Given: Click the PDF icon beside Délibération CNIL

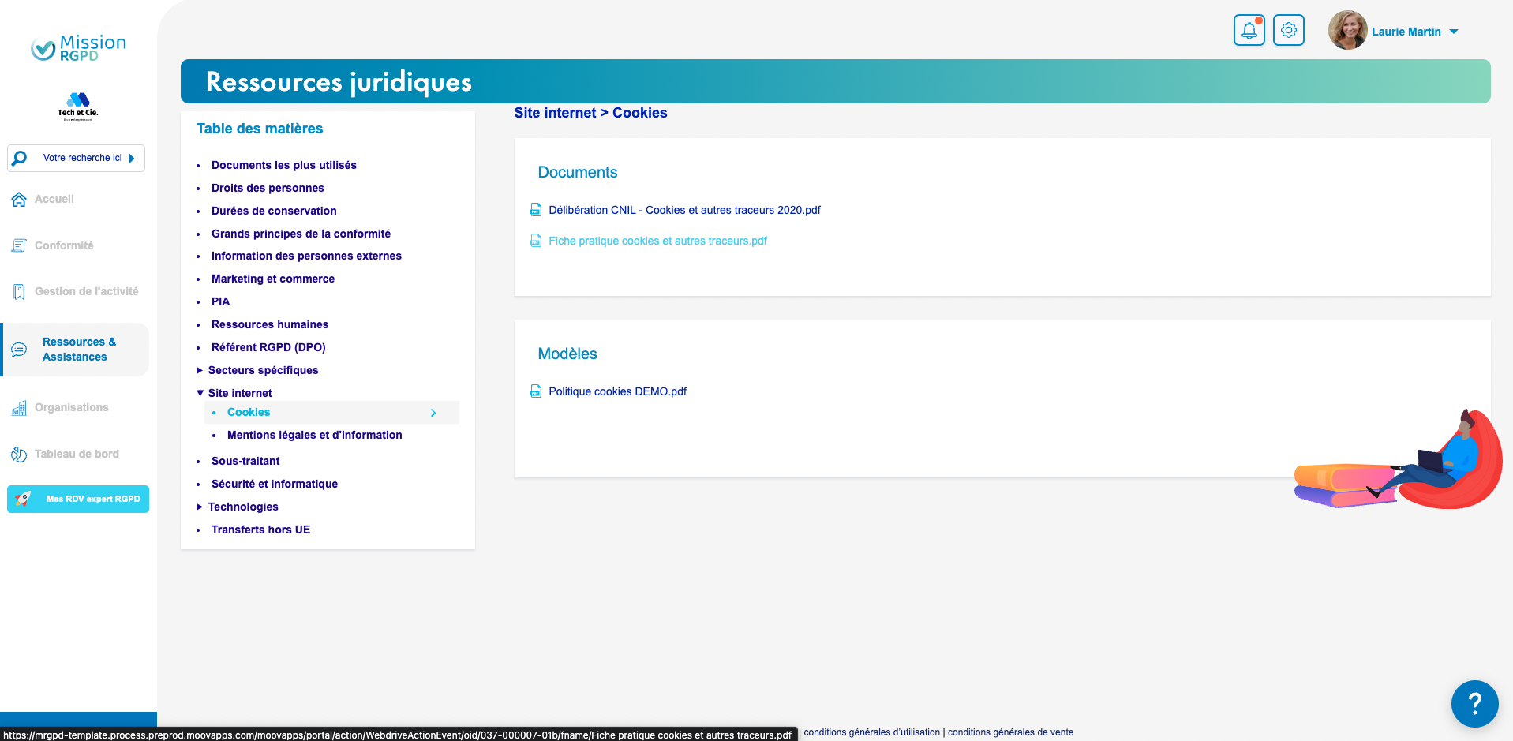Looking at the screenshot, I should (x=536, y=210).
